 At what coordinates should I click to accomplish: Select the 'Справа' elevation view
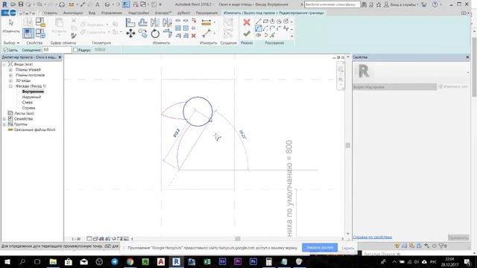(28, 108)
